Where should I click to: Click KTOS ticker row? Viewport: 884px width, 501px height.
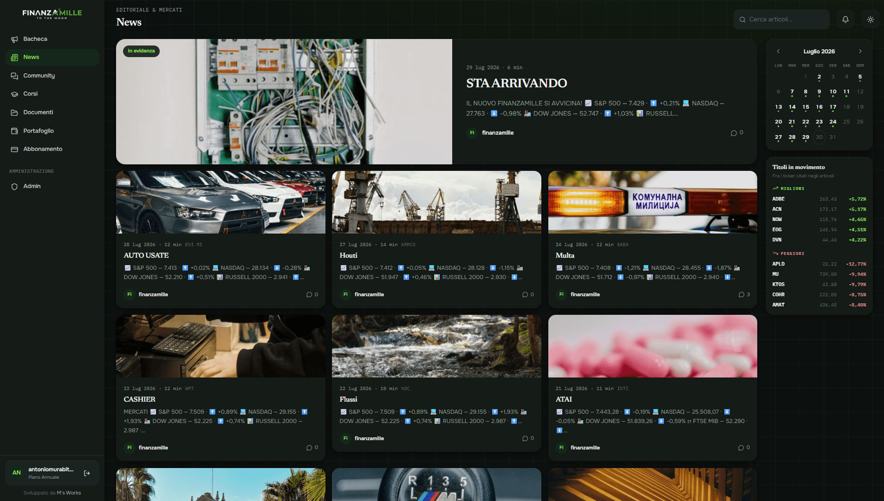click(819, 285)
